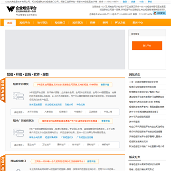This screenshot has width=171, height=171.
Task: Open news item starting 物业公司利用短信平台
Action: click(147, 127)
